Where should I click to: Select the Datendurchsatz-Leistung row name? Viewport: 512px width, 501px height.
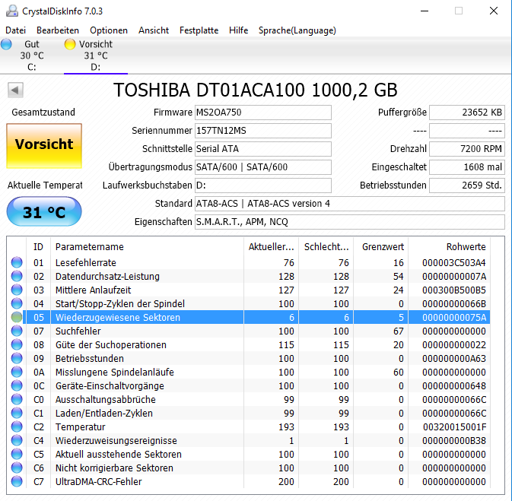tap(107, 277)
